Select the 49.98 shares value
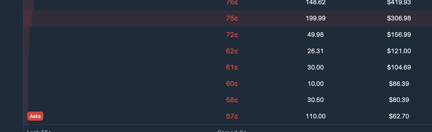432x132 pixels. click(x=315, y=35)
